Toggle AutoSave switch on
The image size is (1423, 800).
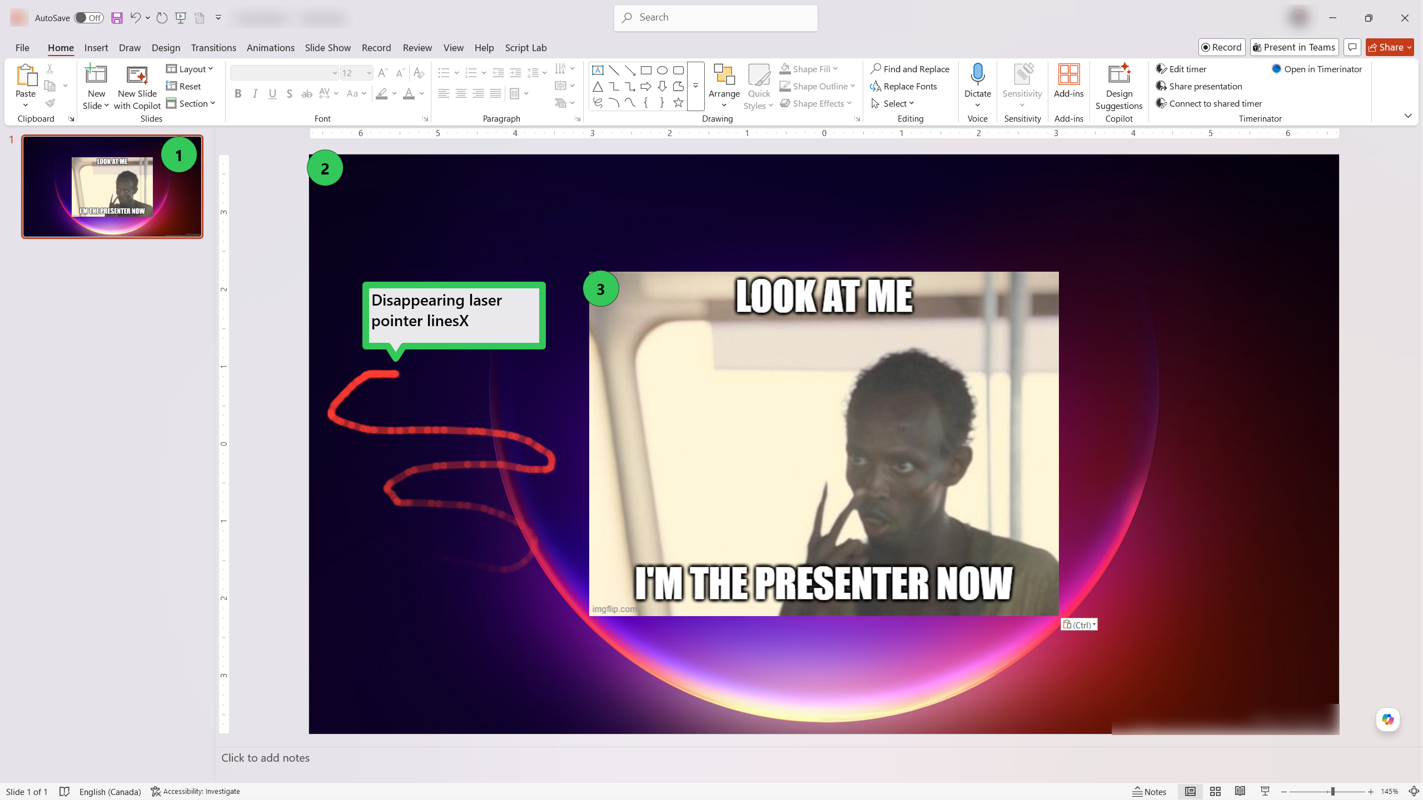(89, 18)
